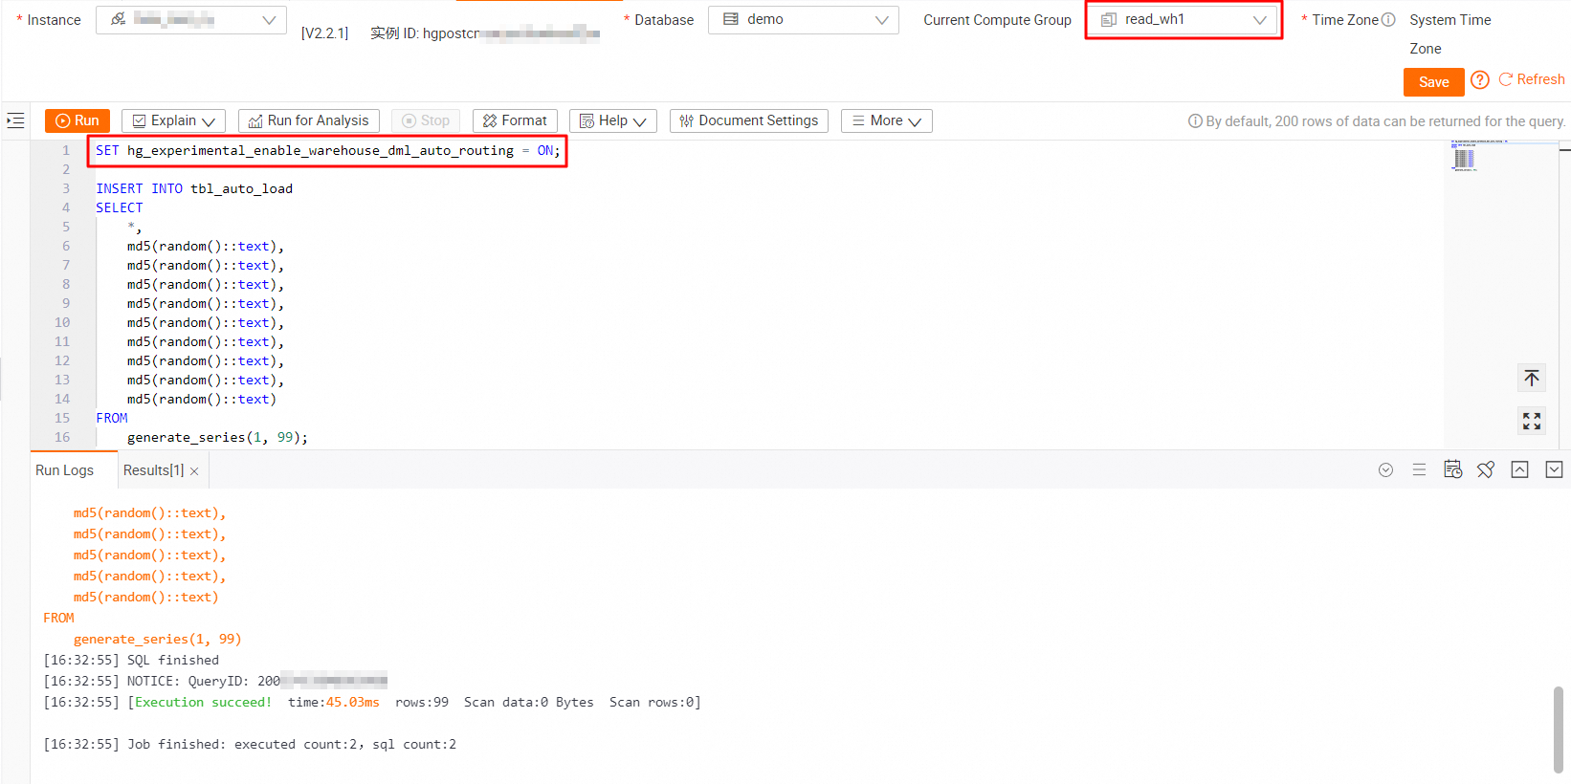Format the SQL with Format button
1571x784 pixels.
click(x=515, y=120)
